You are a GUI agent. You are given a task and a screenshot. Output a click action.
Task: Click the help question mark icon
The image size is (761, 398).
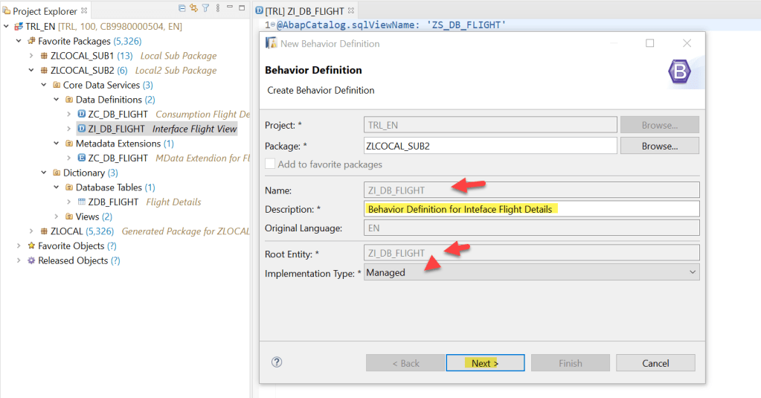[x=277, y=362]
